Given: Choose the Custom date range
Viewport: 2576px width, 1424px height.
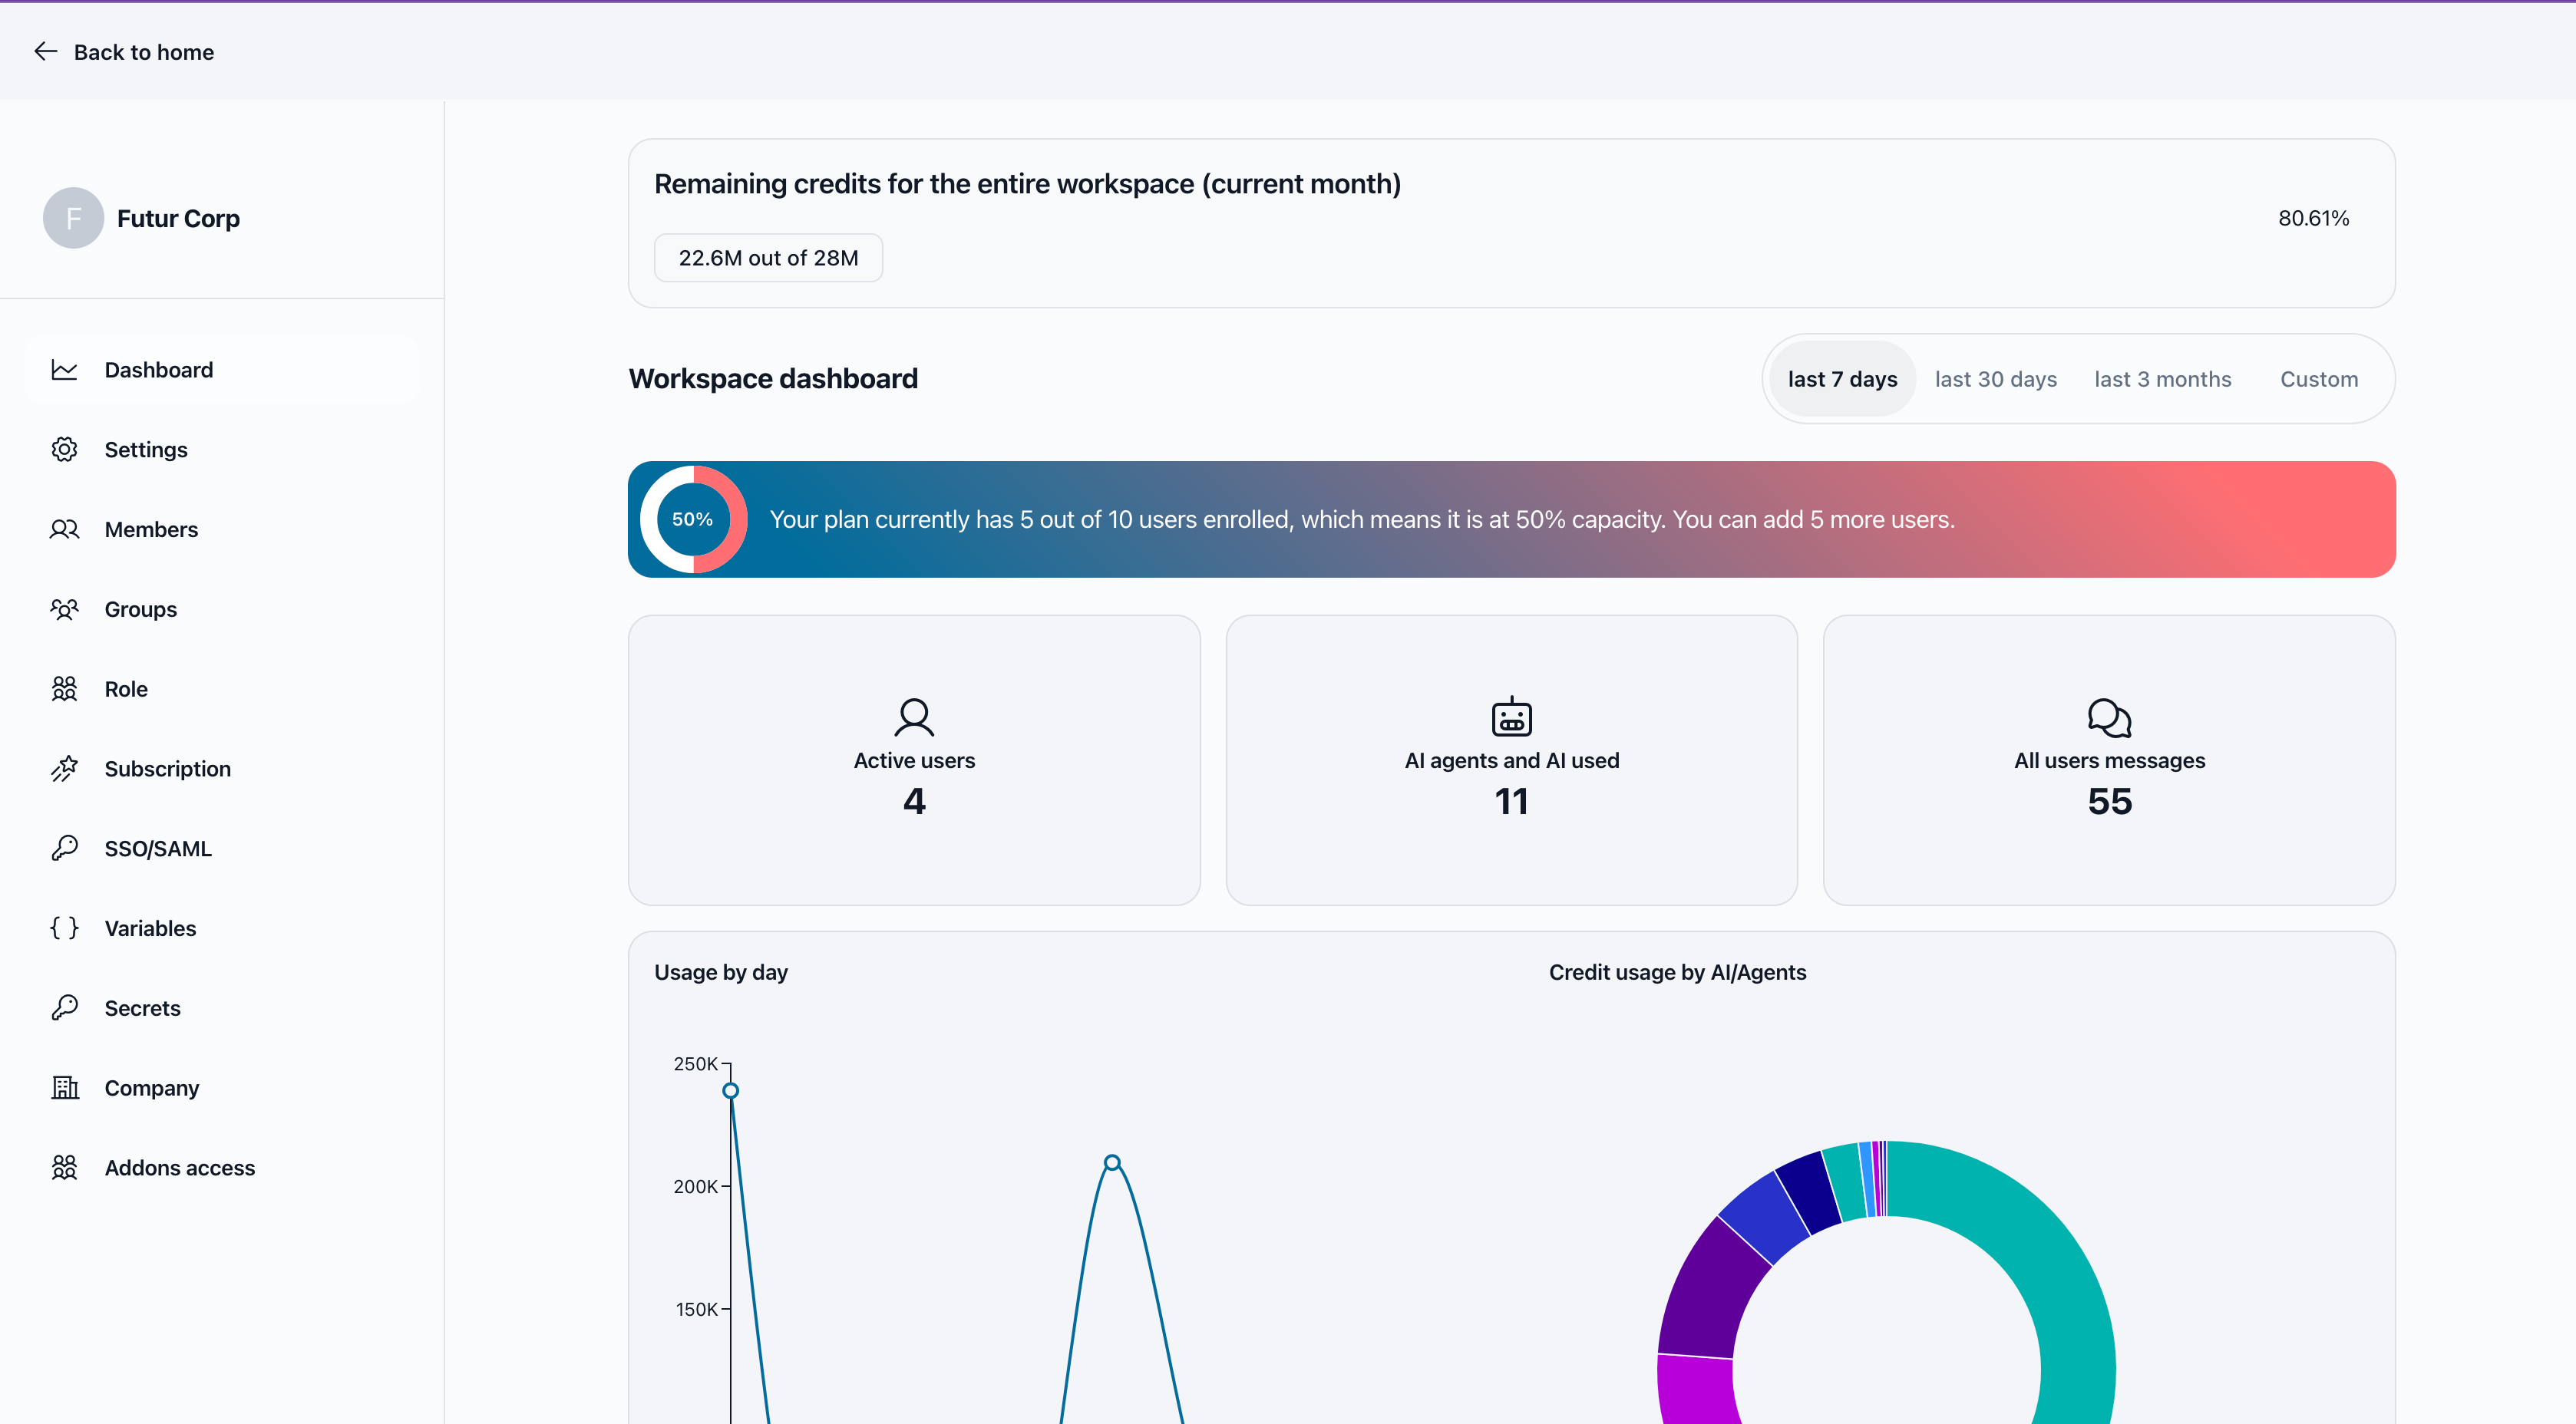Looking at the screenshot, I should [x=2318, y=379].
